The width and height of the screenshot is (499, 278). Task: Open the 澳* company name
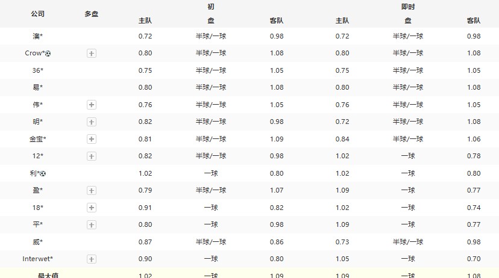(37, 36)
